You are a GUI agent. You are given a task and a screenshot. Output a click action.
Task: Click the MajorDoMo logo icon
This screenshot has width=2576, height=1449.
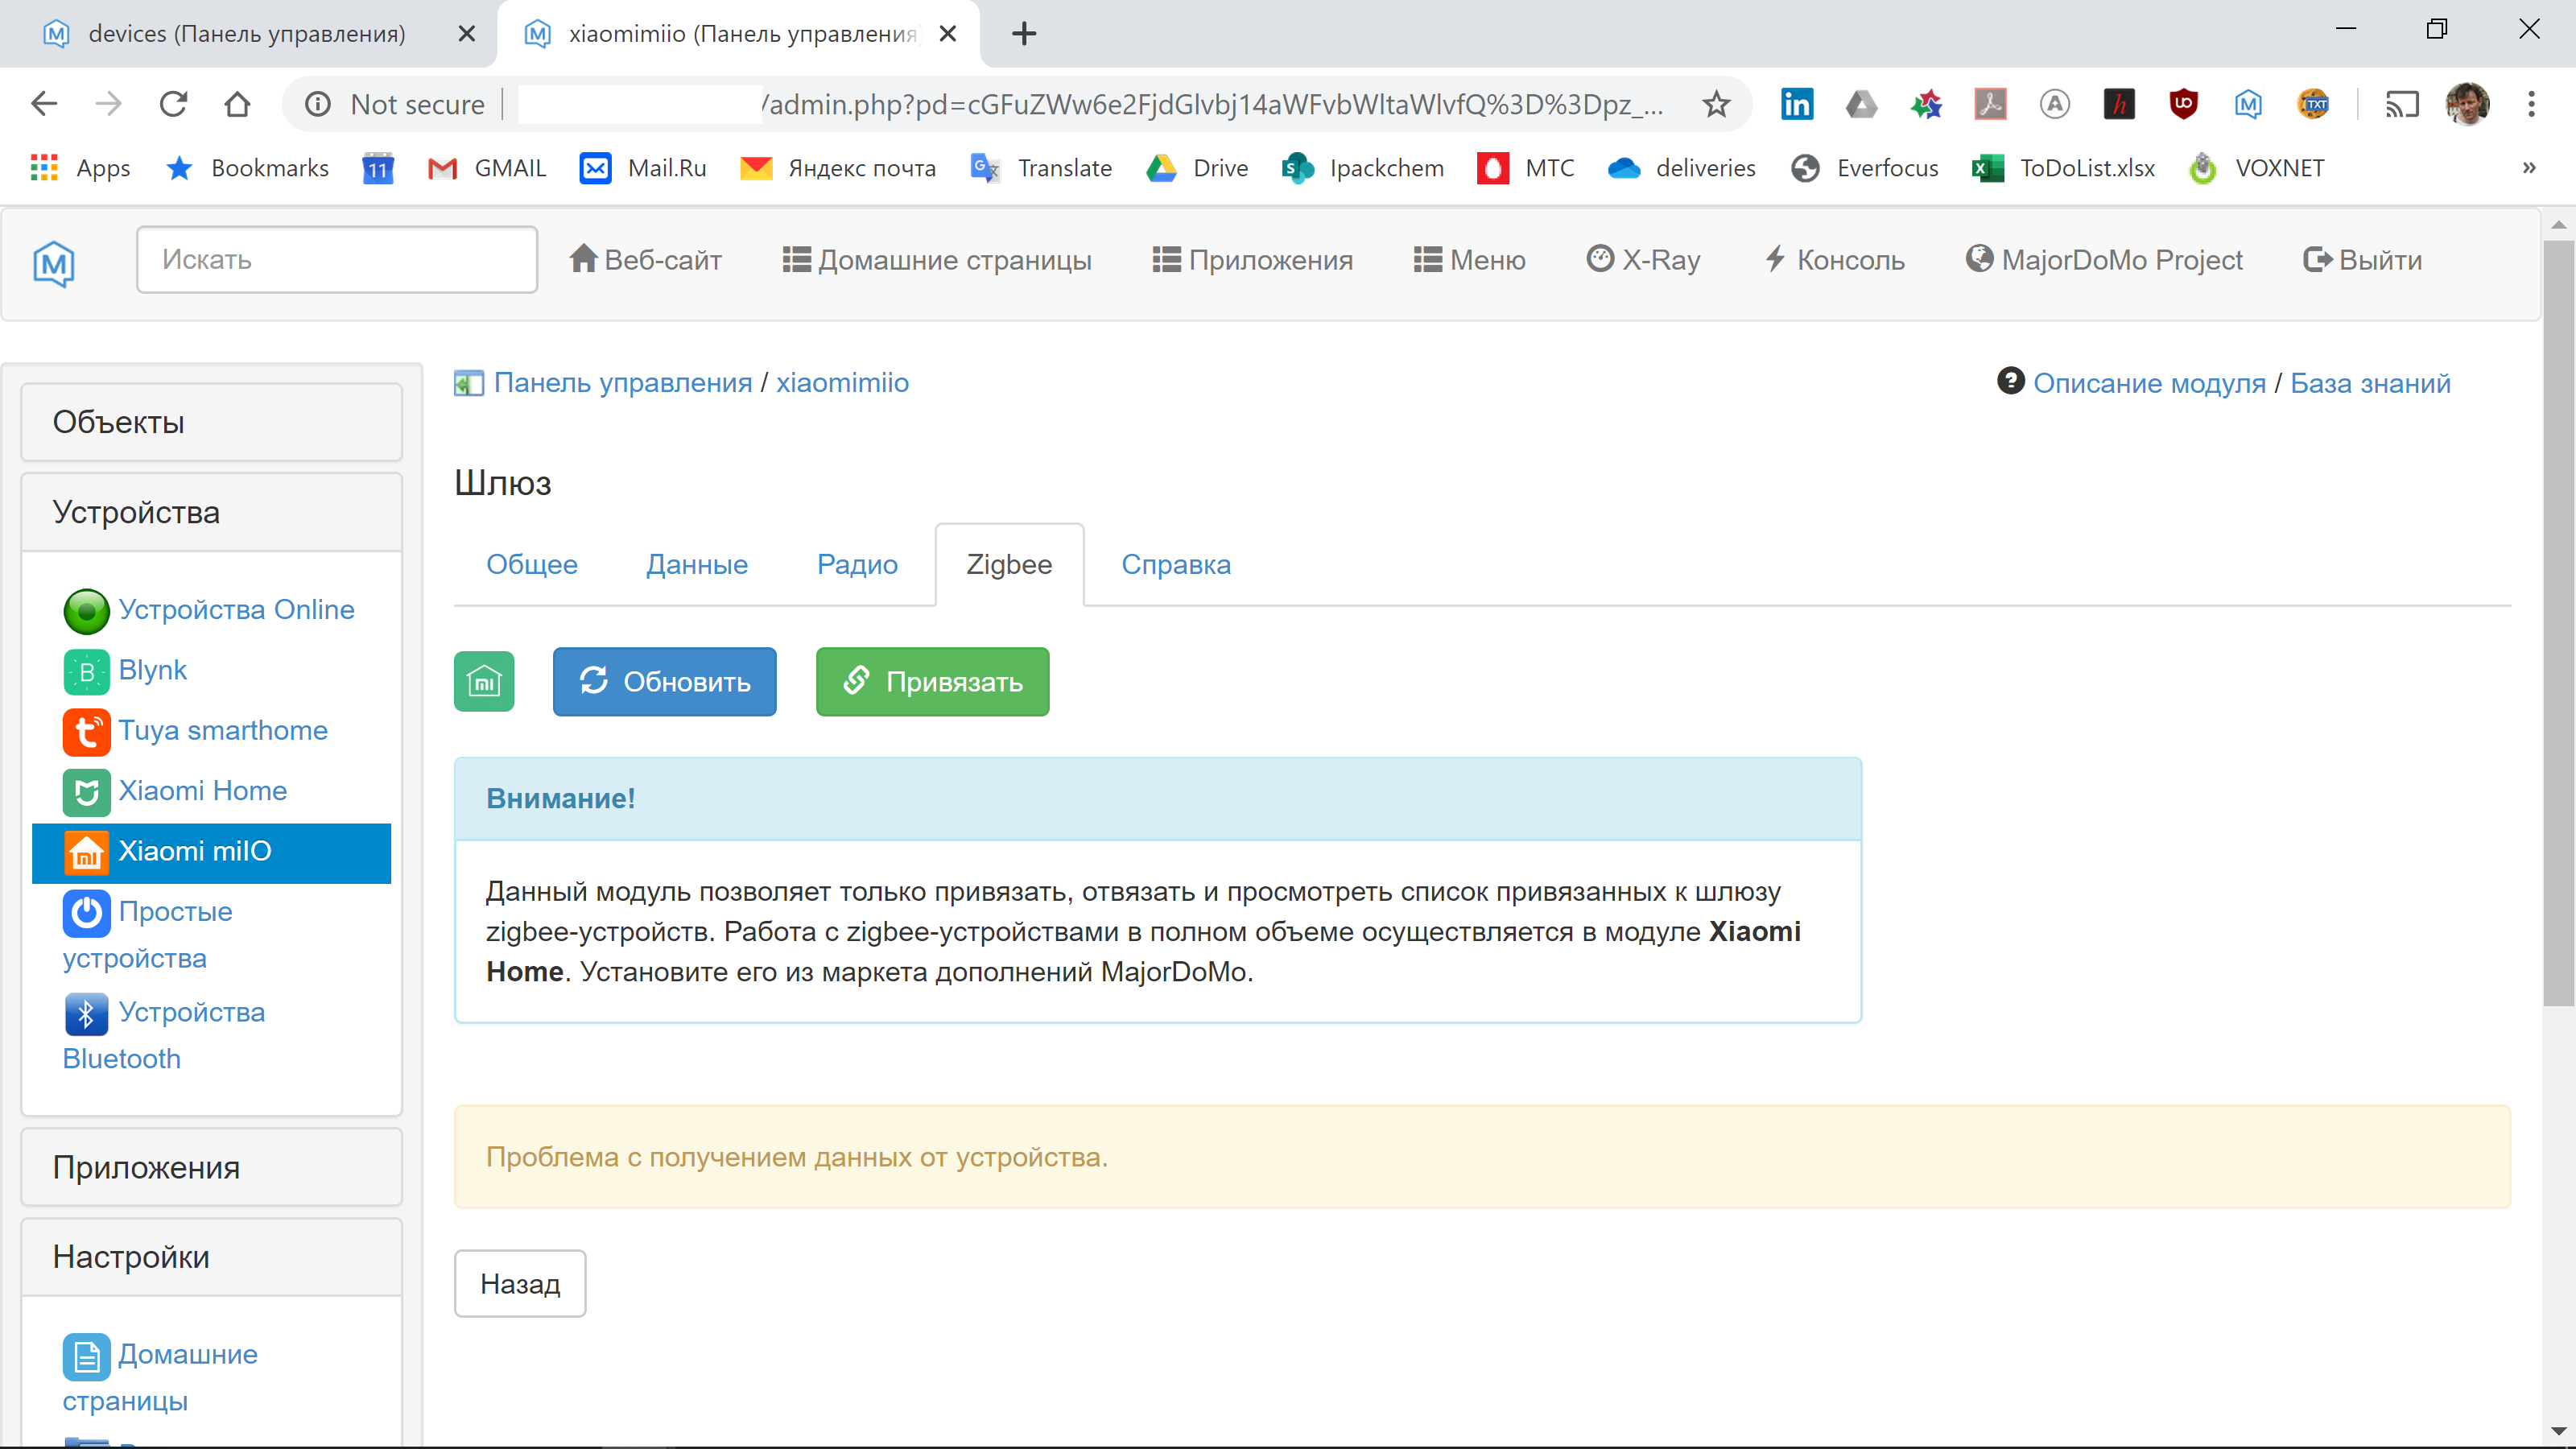click(52, 264)
